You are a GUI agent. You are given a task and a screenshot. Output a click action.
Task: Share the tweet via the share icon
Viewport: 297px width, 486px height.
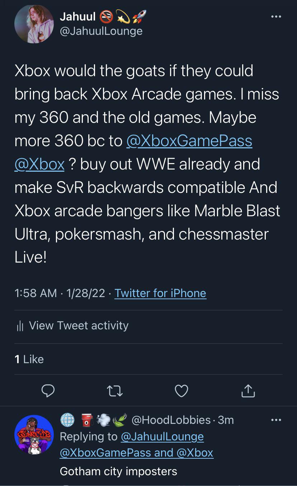[248, 390]
